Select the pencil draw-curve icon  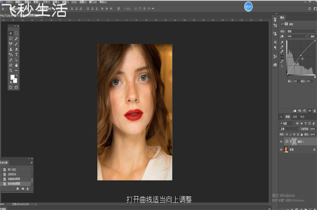[282, 62]
